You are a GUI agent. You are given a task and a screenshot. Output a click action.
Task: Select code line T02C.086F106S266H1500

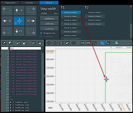pyautogui.click(x=23, y=54)
